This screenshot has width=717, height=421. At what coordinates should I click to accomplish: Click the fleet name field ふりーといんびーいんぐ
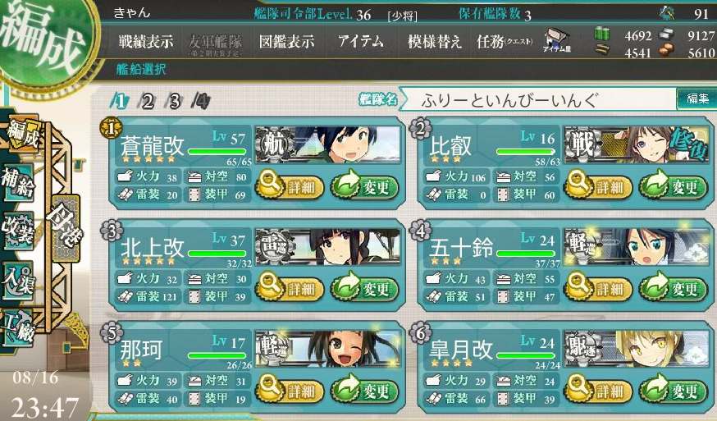(x=538, y=100)
